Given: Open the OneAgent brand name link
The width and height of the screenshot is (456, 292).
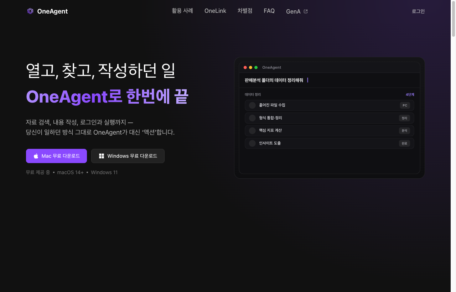Looking at the screenshot, I should pyautogui.click(x=52, y=11).
